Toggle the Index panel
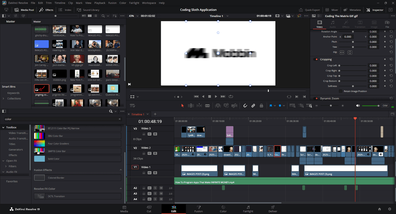Image resolution: width=396 pixels, height=214 pixels. click(65, 10)
